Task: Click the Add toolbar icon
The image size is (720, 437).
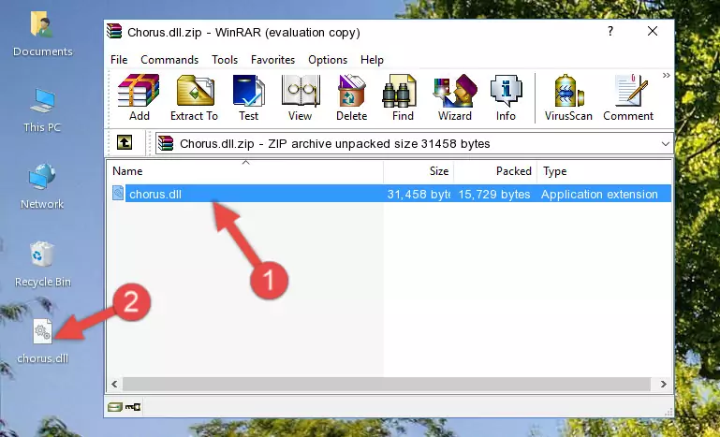Action: tap(139, 97)
